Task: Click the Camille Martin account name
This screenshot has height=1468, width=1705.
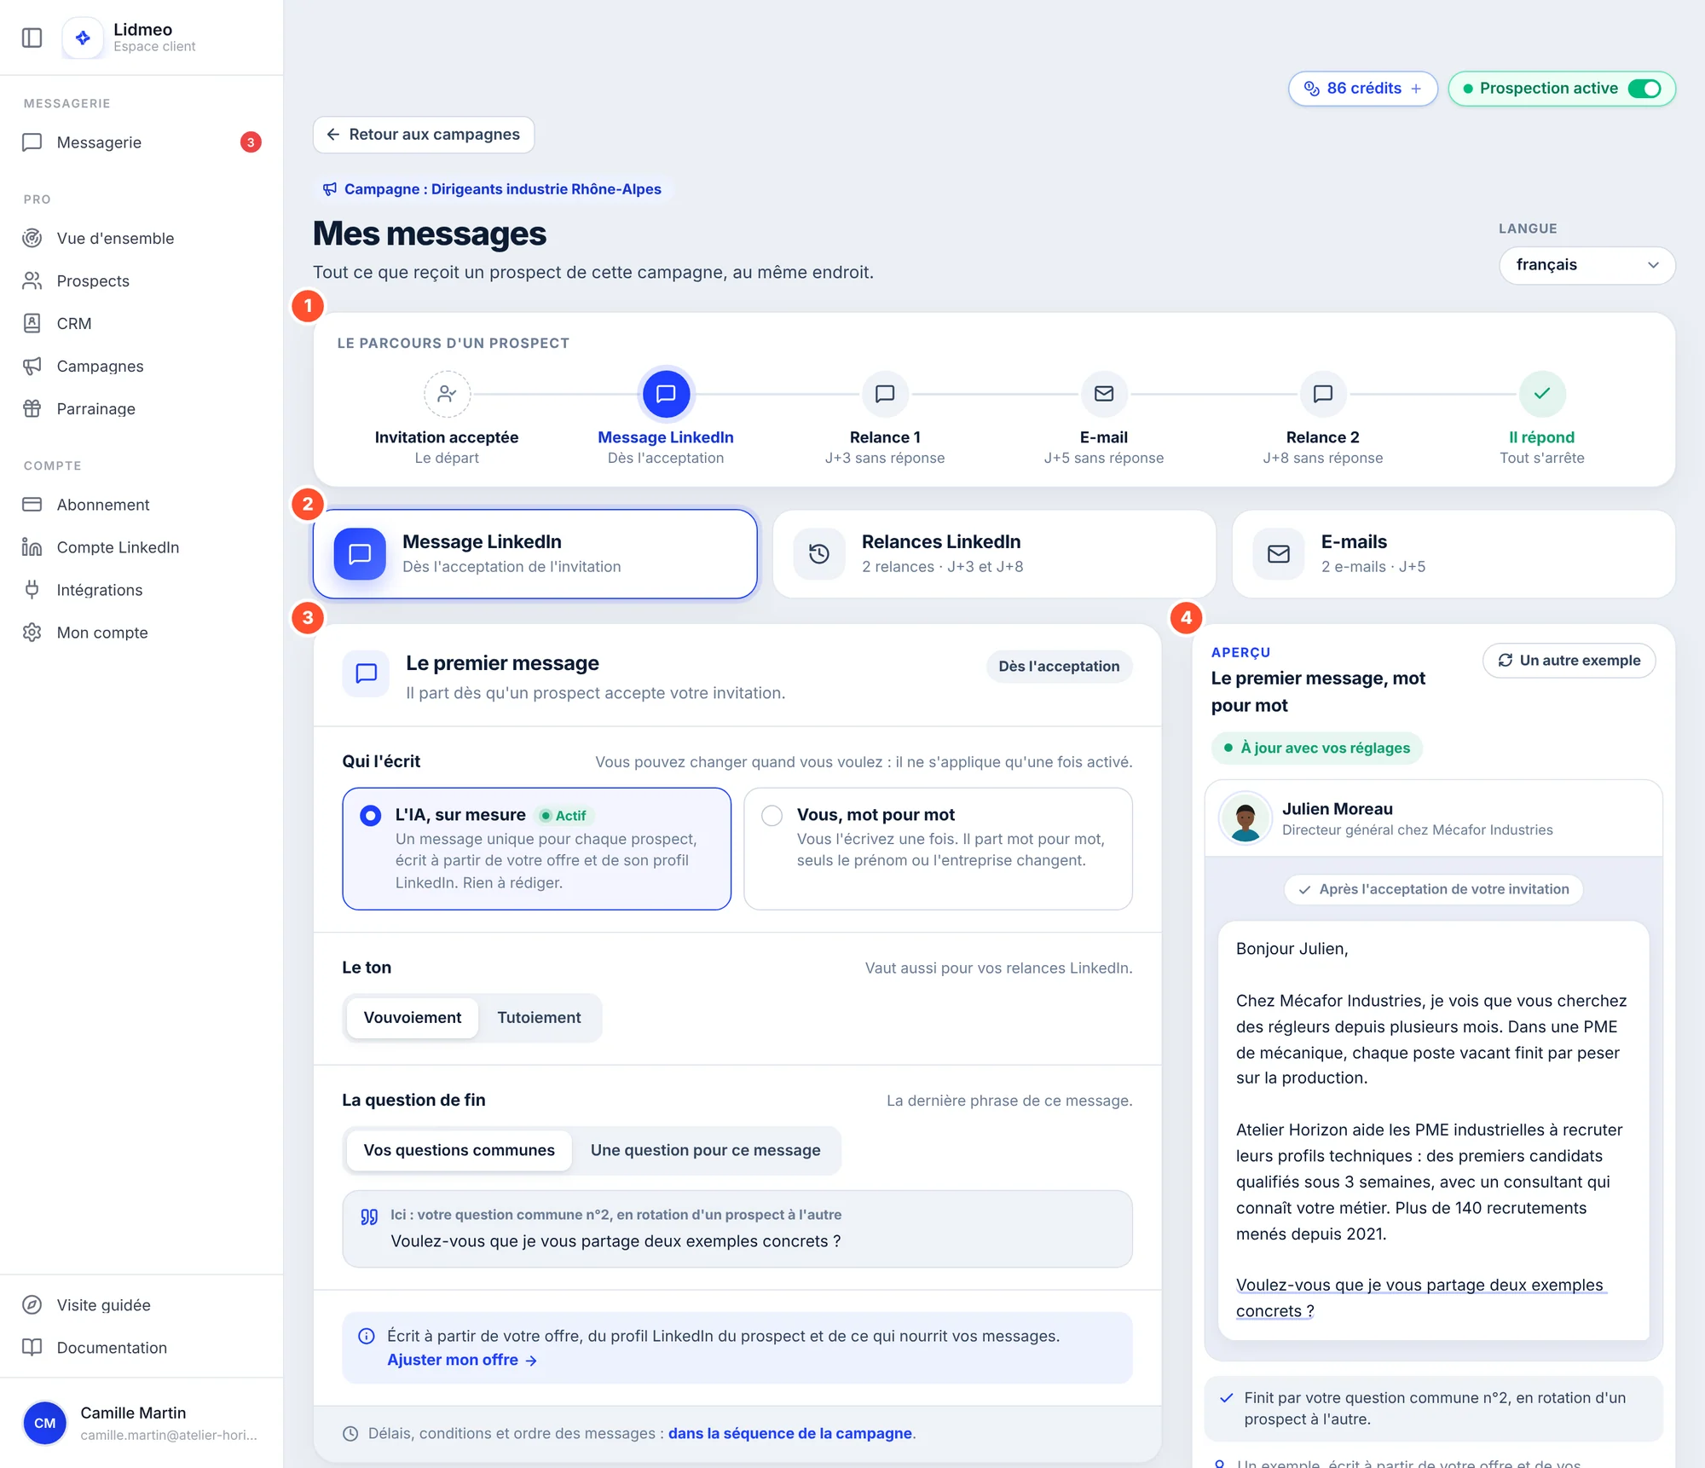Action: point(133,1413)
